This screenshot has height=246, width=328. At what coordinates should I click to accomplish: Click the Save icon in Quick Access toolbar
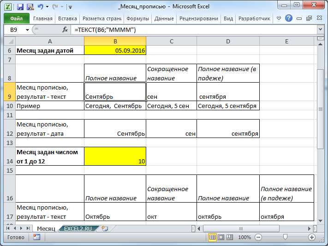tap(20, 7)
